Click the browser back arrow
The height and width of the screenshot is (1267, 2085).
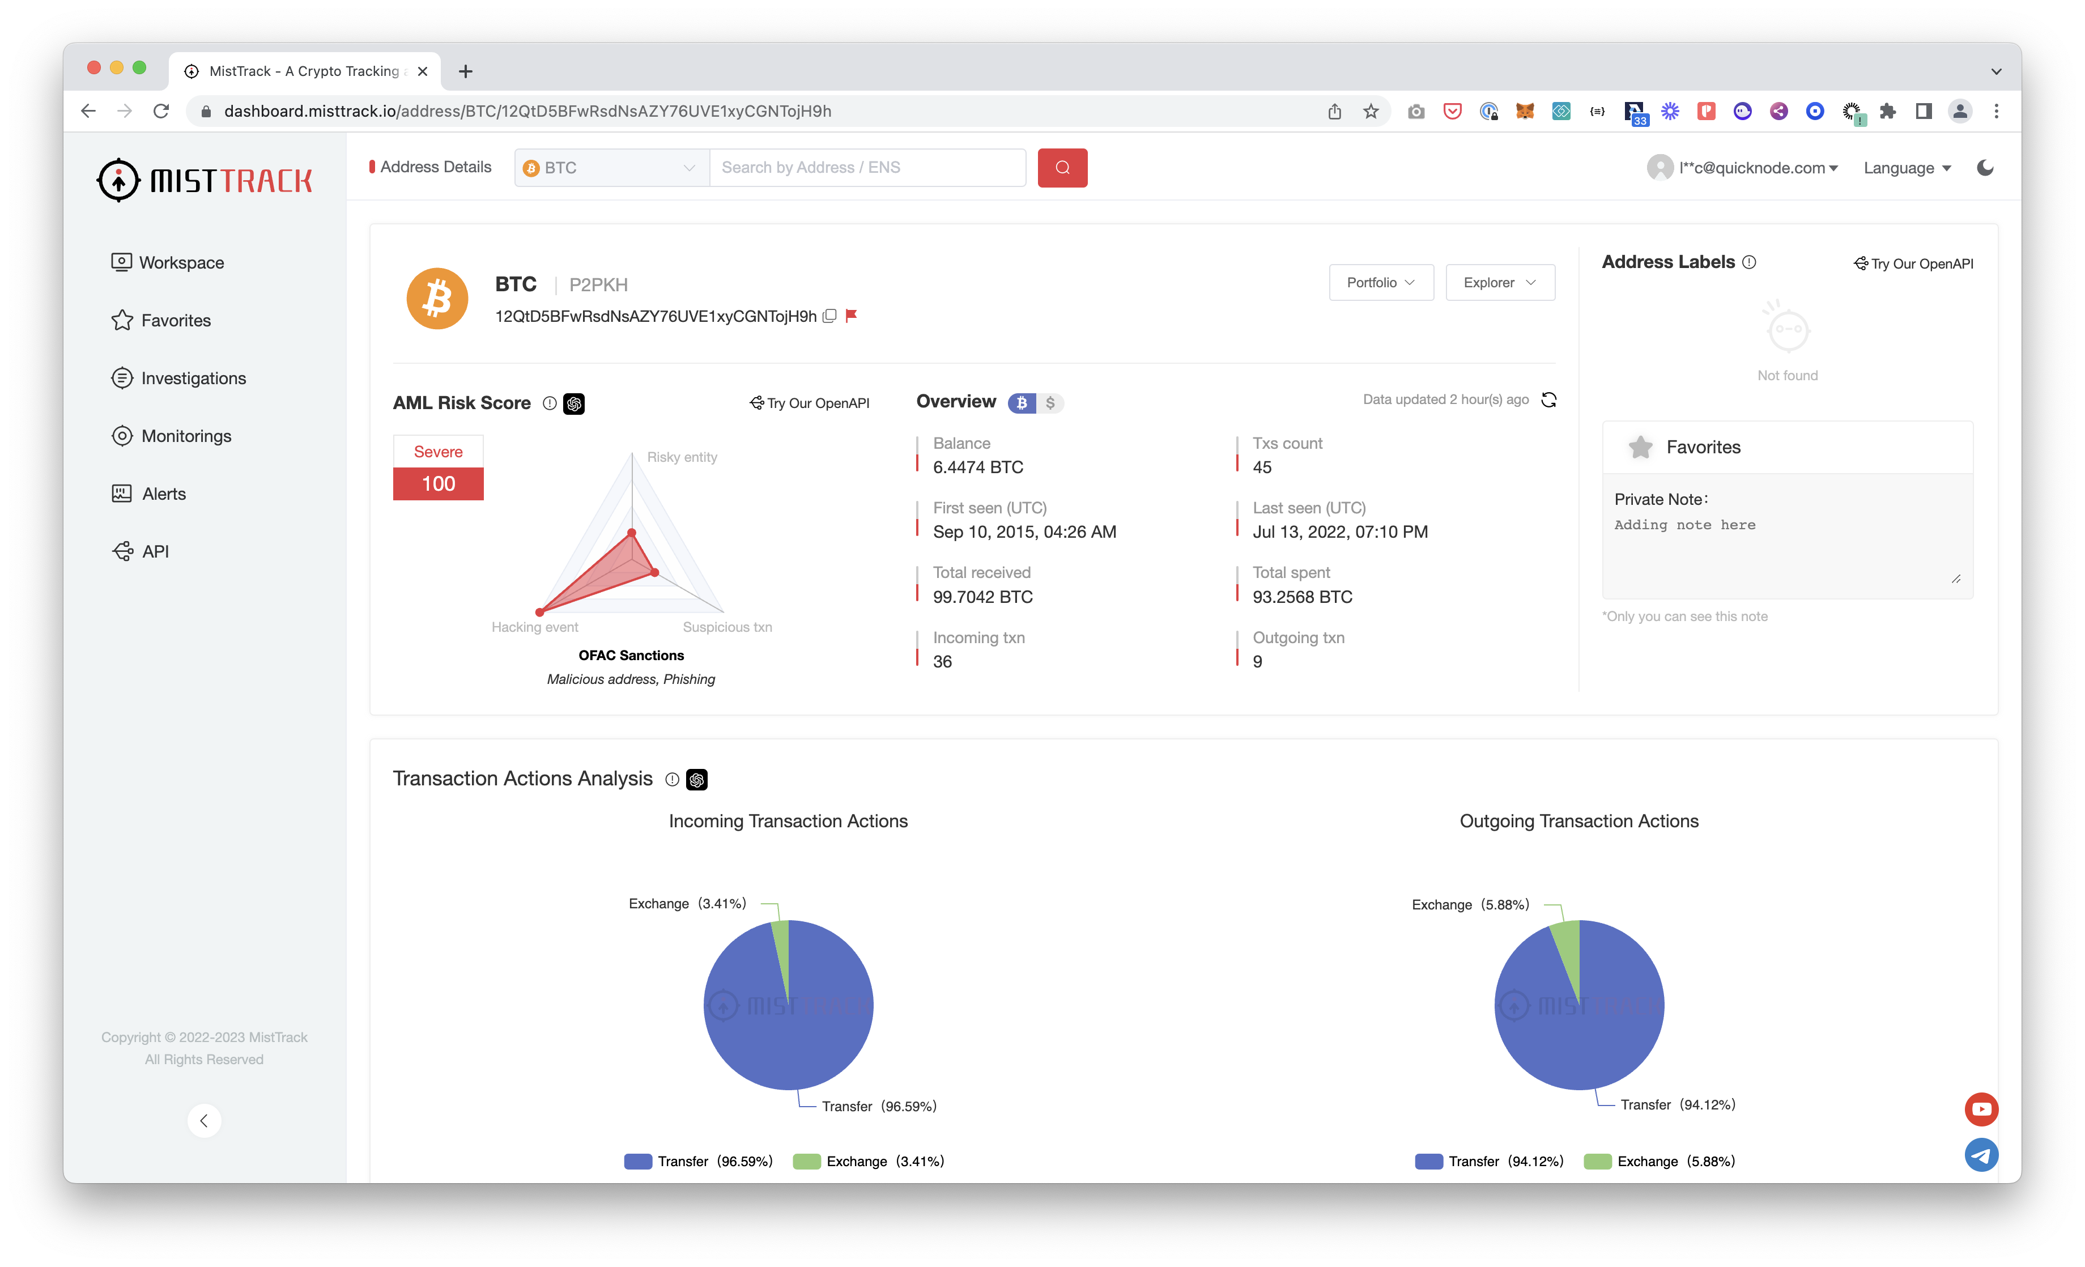pyautogui.click(x=88, y=111)
